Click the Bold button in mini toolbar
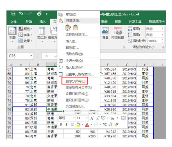 tap(61, 124)
